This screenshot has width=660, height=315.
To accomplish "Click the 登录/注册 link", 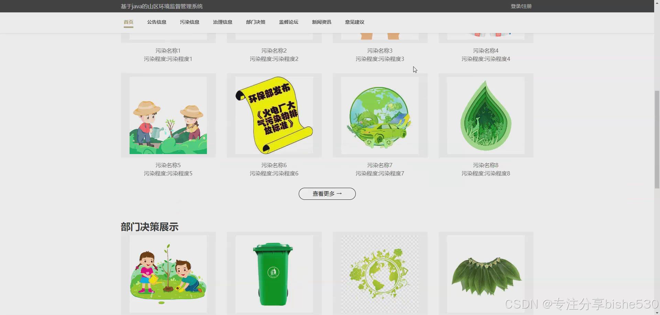I will [x=521, y=6].
